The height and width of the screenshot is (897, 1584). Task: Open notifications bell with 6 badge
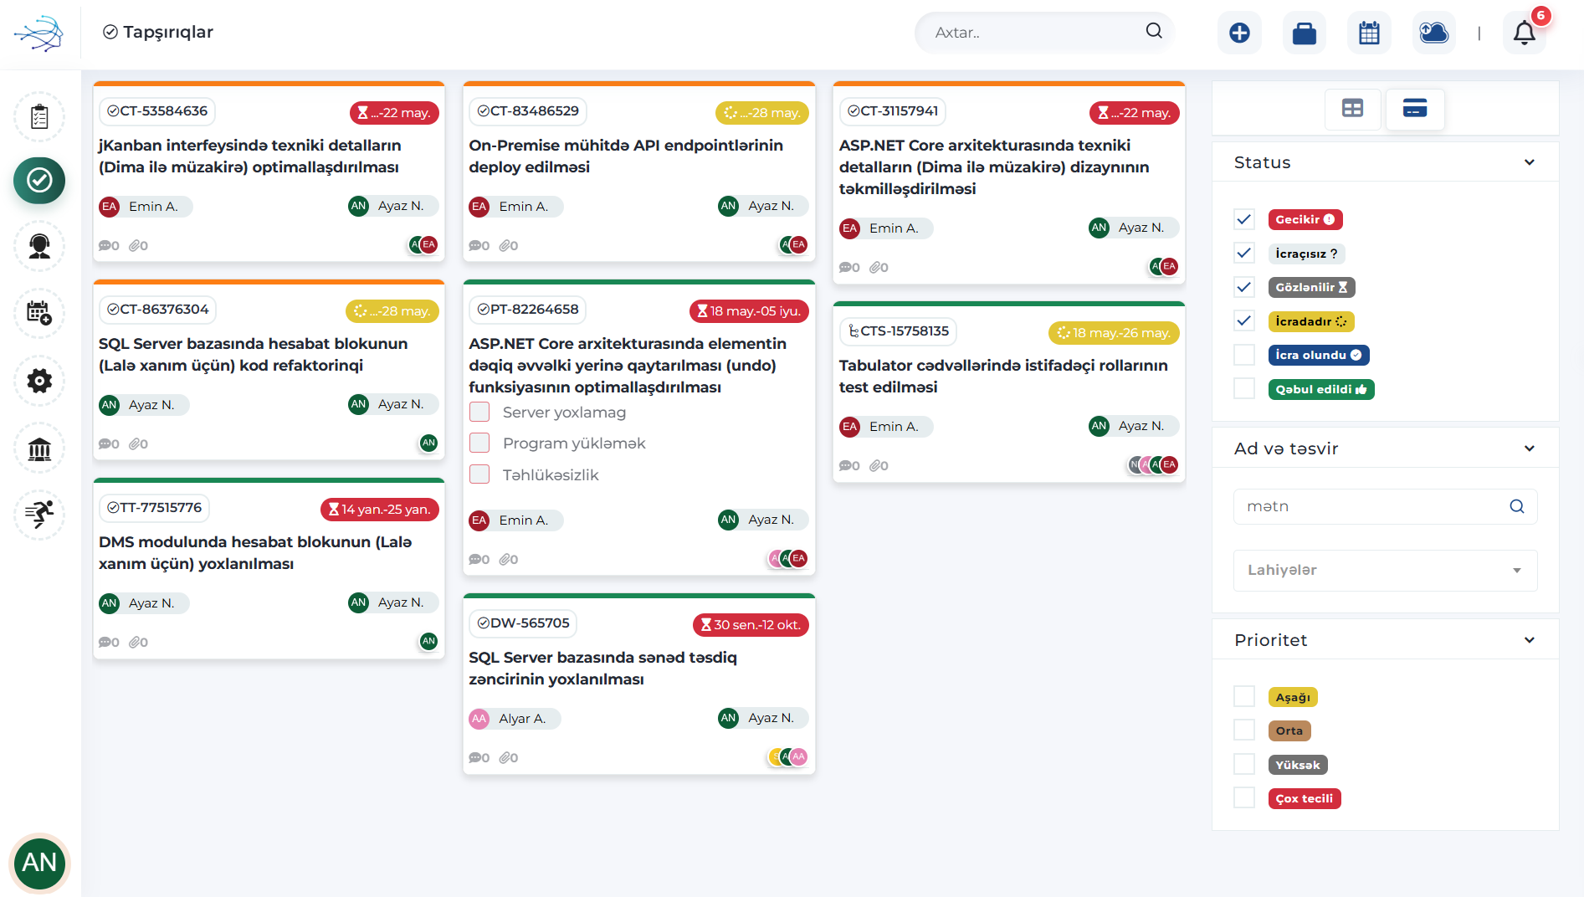(x=1525, y=33)
